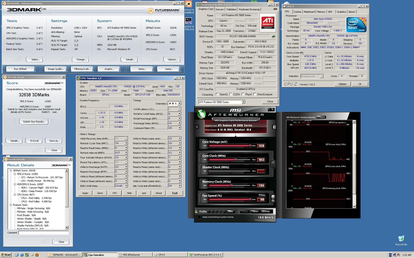Image resolution: width=414 pixels, height=258 pixels.
Task: Select Afterburner profile slot 1
Action: coord(209,212)
